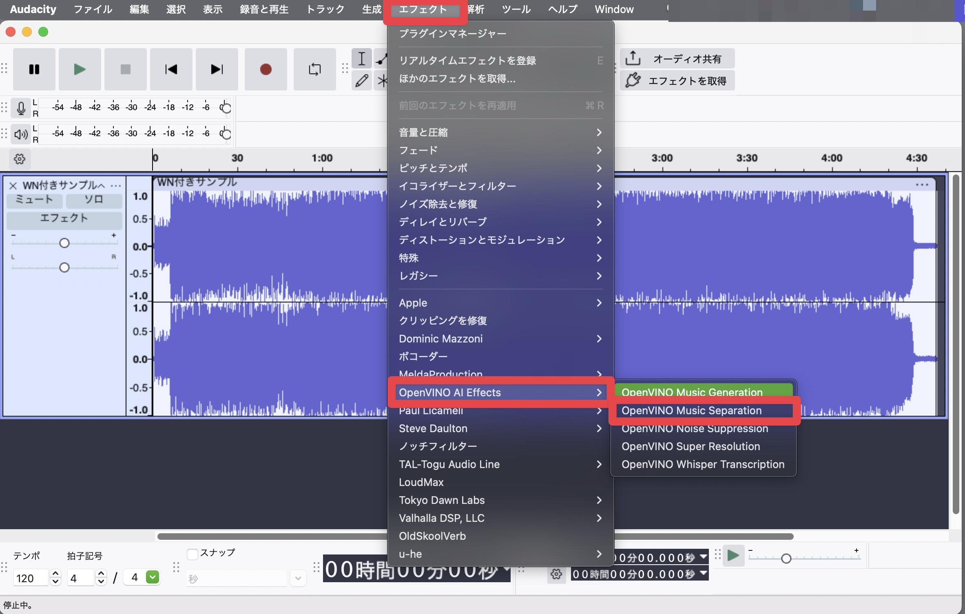Open timeline options gear icon
This screenshot has width=965, height=614.
coord(20,159)
